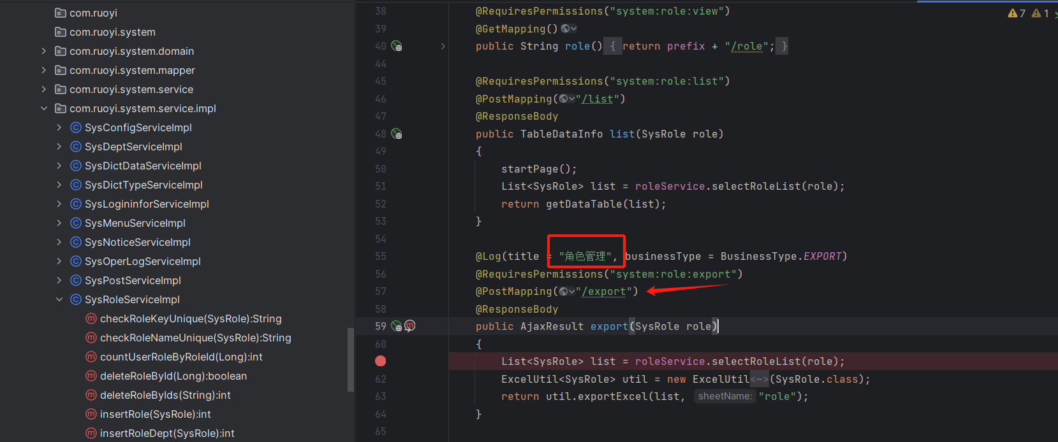Click the SysPostServiceImpl class icon
The image size is (1058, 442).
coord(76,280)
